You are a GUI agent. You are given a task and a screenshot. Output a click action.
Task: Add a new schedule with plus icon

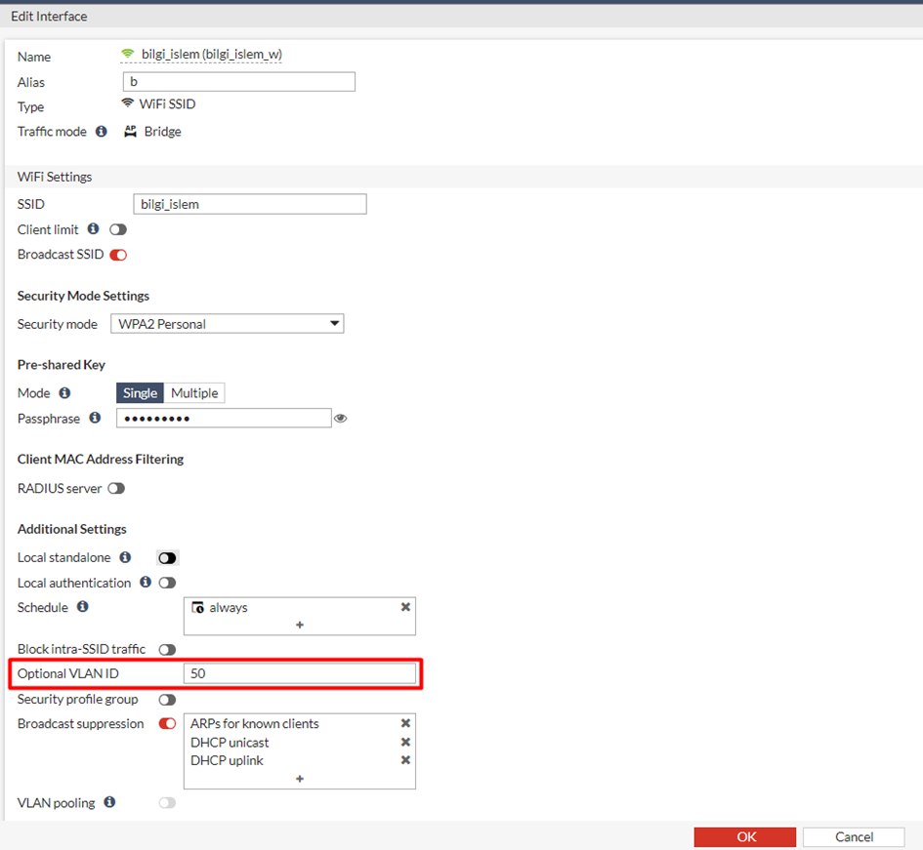pyautogui.click(x=300, y=626)
